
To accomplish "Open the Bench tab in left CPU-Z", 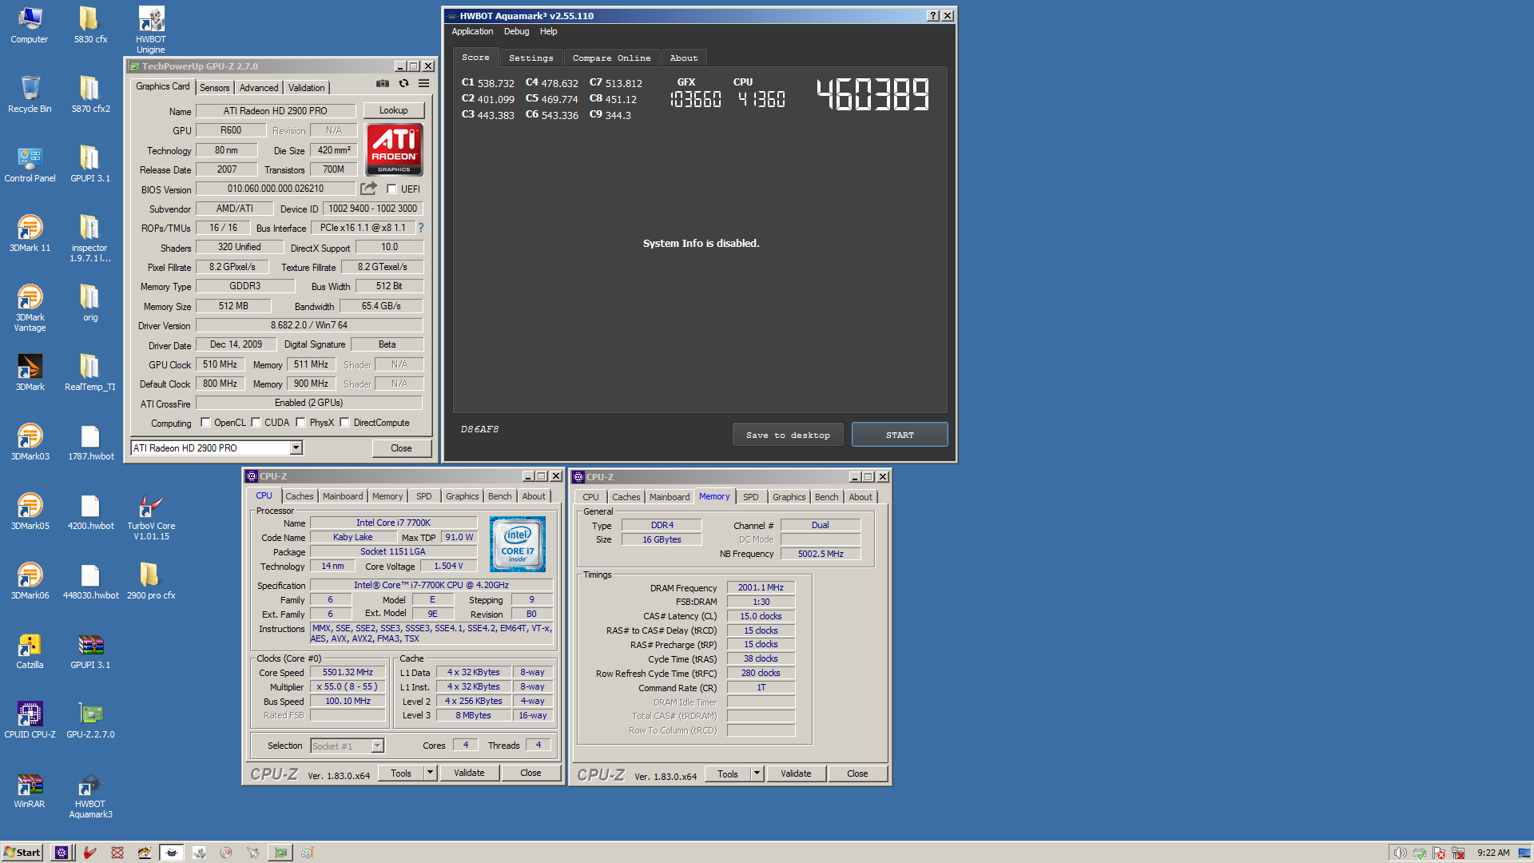I will tap(500, 496).
